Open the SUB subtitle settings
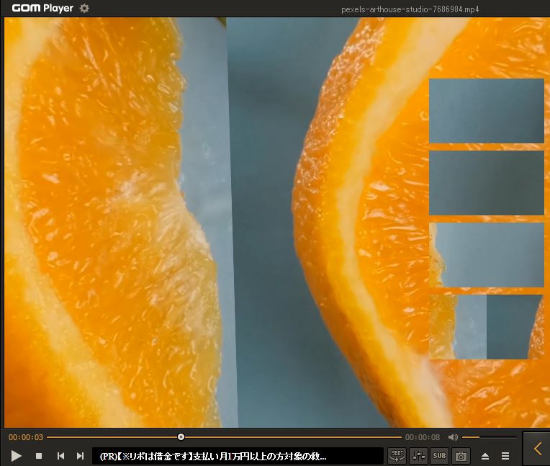550x466 pixels. pos(440,456)
